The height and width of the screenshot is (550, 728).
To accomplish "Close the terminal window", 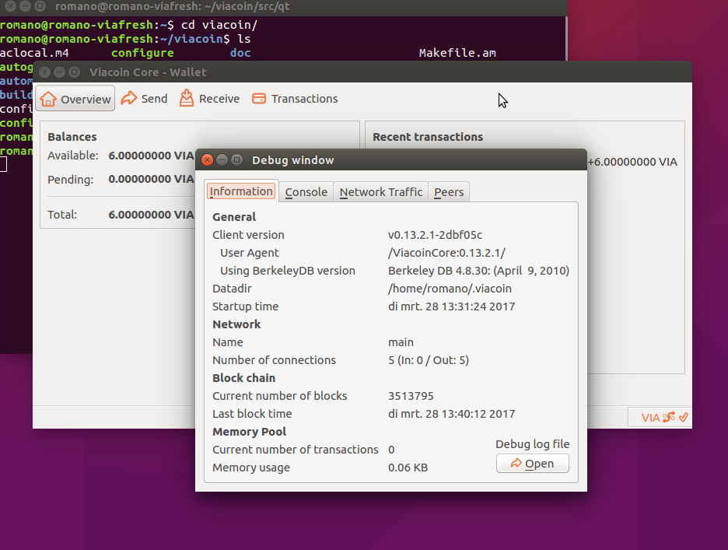I will (x=10, y=6).
